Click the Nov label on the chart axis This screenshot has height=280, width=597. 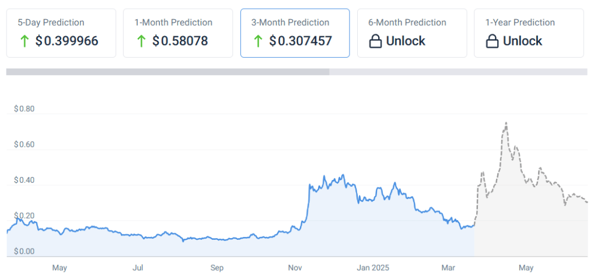tap(295, 268)
